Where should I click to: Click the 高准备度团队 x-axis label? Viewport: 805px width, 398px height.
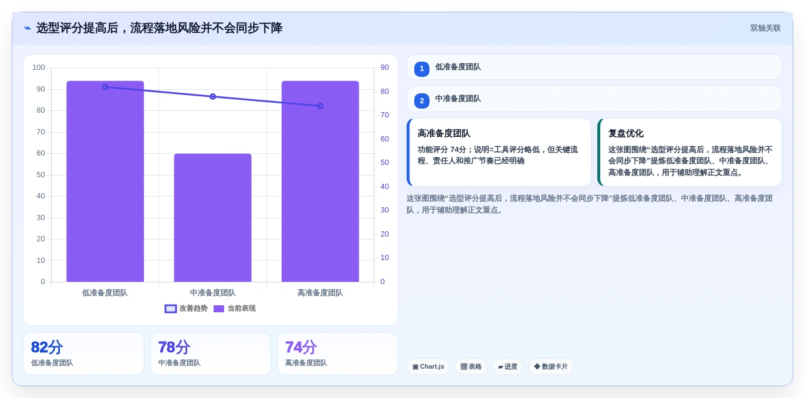320,292
